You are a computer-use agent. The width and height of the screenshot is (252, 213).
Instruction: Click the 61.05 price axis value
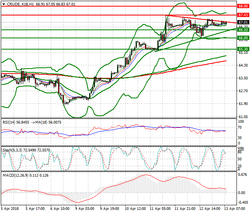click(243, 117)
